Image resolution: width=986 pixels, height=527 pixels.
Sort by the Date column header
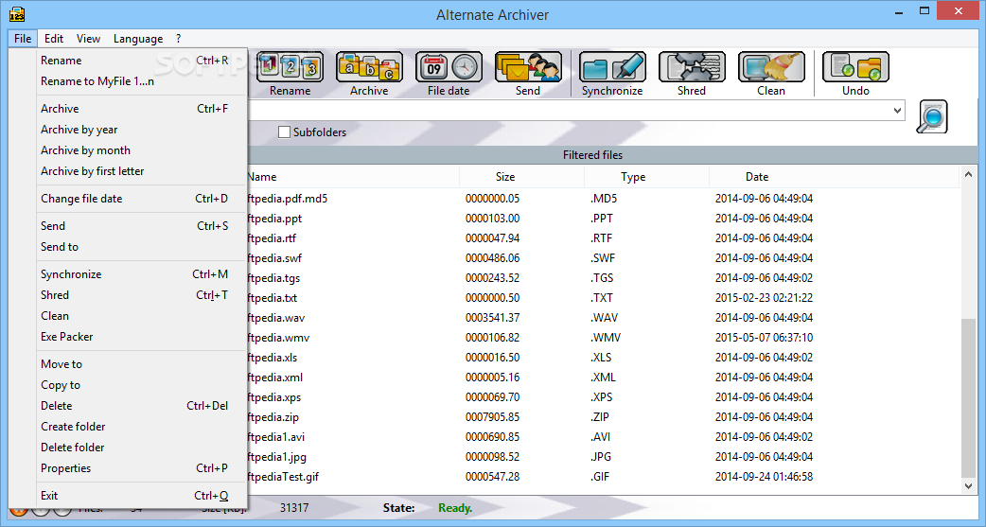click(x=835, y=177)
